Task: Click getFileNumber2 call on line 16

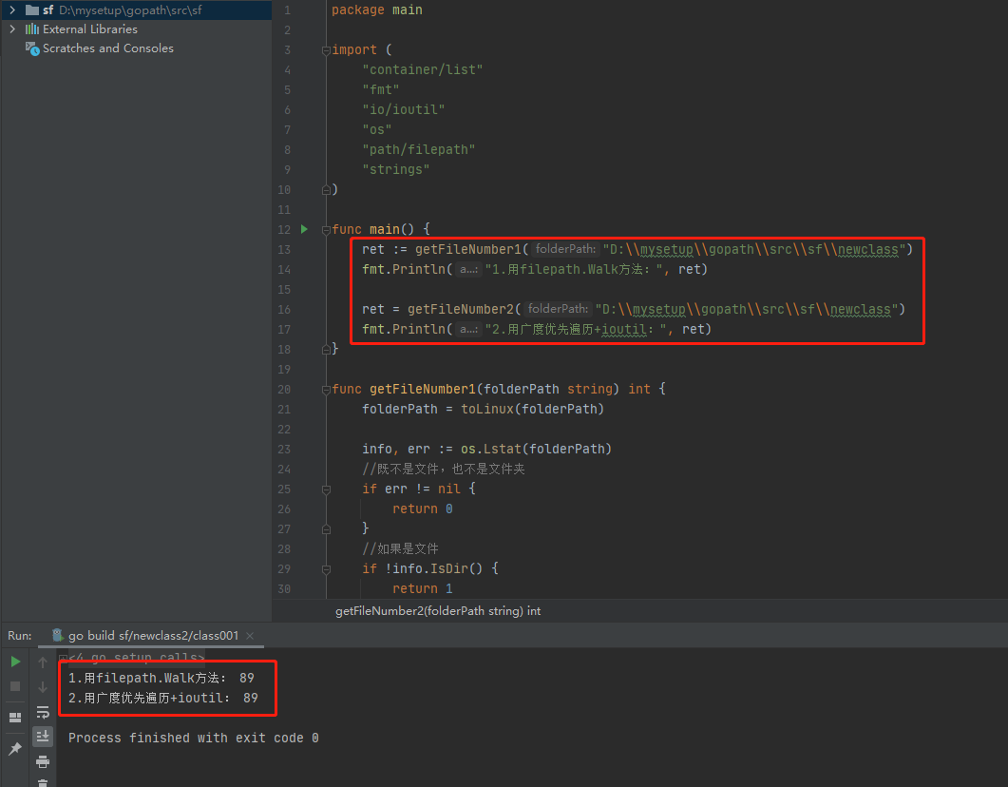Action: tap(460, 309)
